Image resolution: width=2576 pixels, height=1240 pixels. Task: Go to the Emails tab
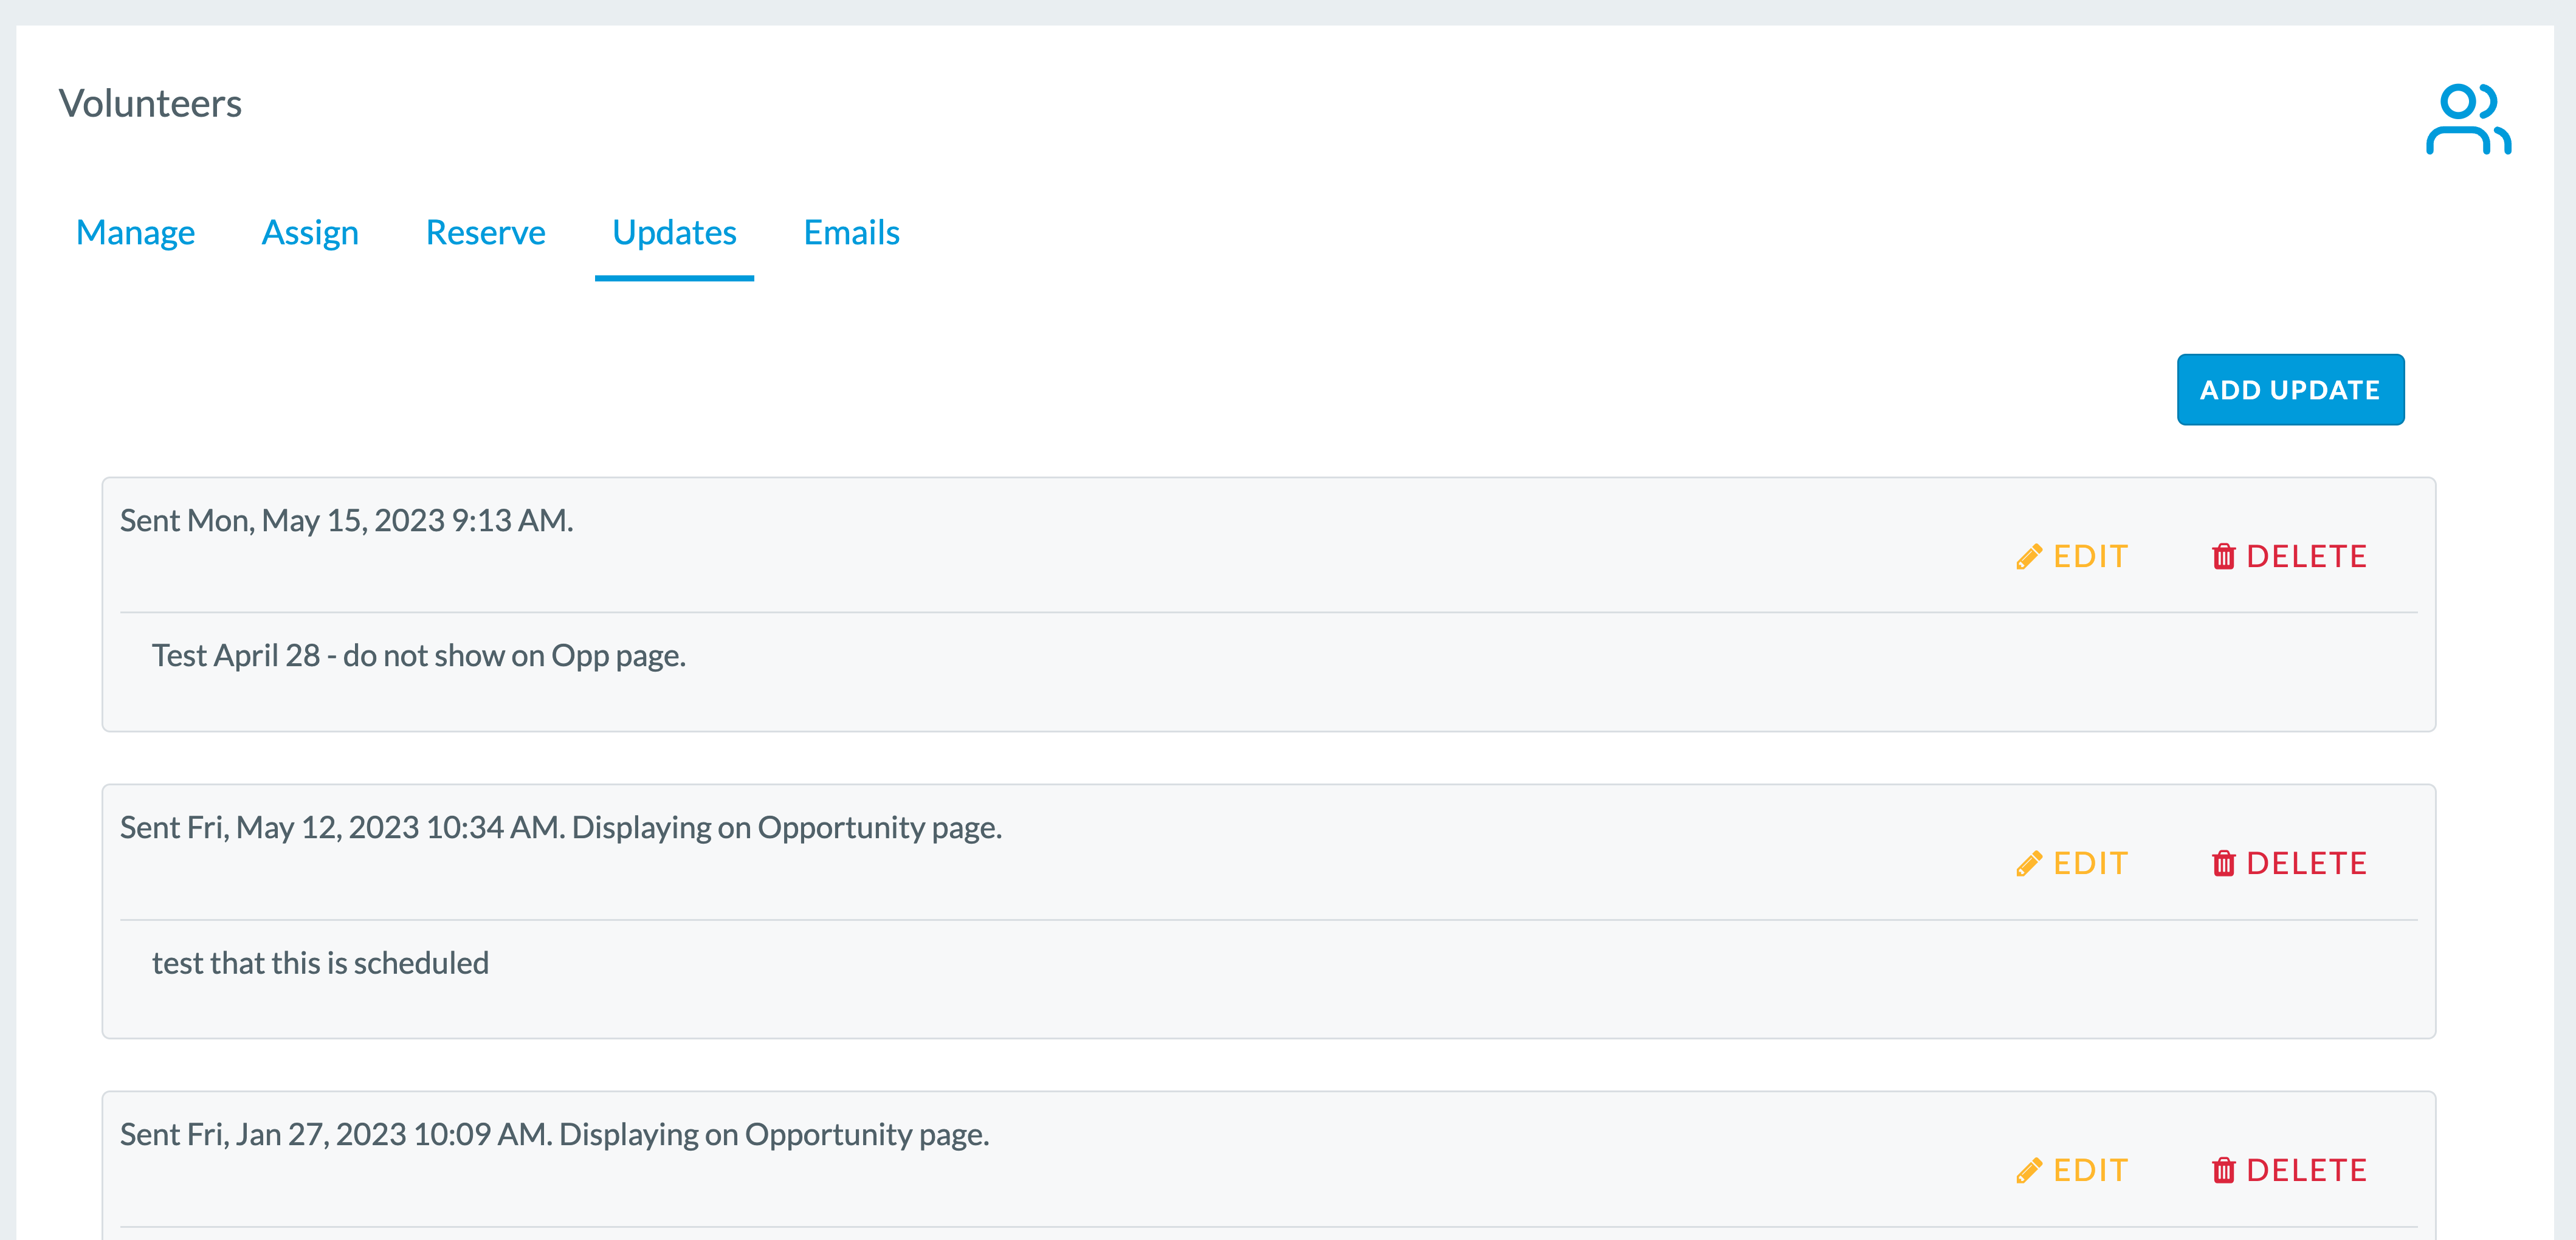coord(851,232)
